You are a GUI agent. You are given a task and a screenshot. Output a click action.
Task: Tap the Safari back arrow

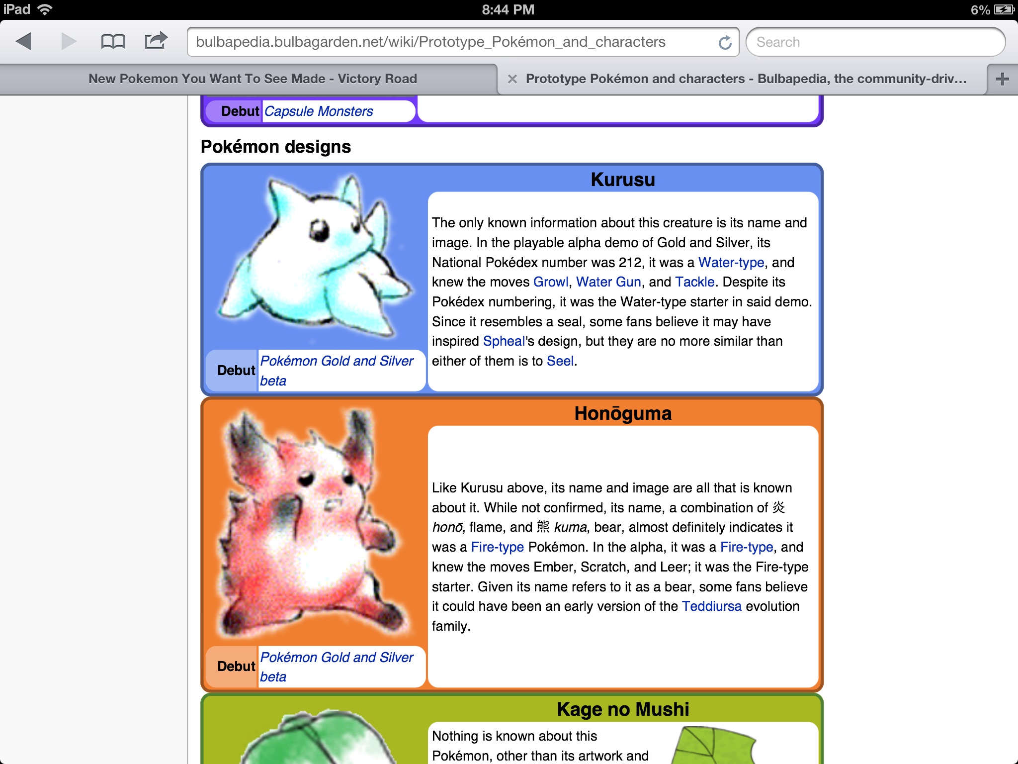pos(23,41)
